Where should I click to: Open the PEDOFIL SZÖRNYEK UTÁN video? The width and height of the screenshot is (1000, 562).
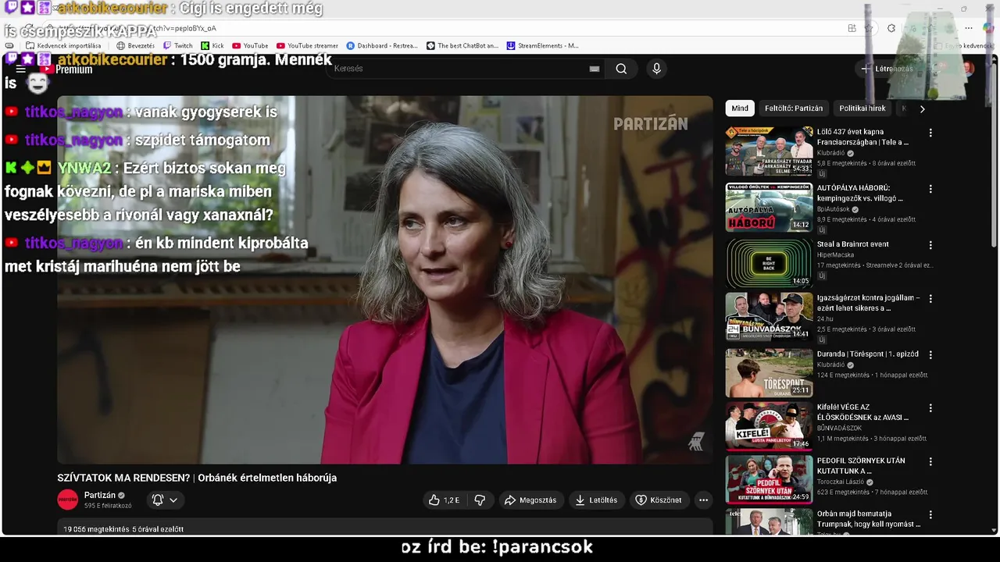tap(769, 479)
